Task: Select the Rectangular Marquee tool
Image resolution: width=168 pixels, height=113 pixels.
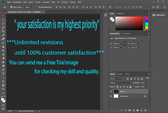Action: tap(3, 20)
